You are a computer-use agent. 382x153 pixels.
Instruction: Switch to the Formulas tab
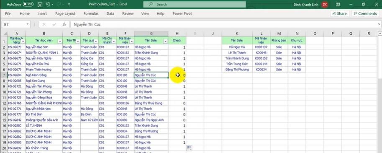tap(91, 14)
